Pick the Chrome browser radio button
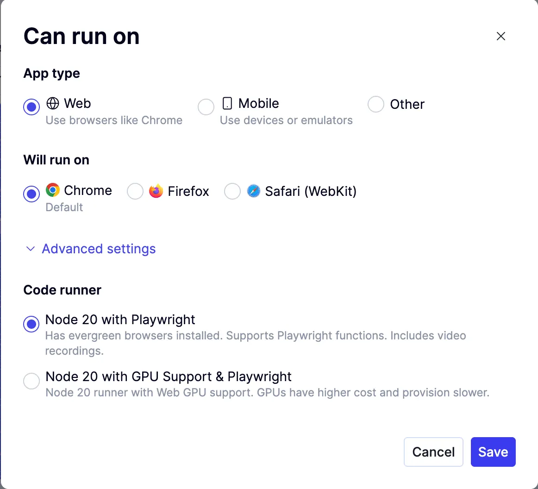 [x=31, y=194]
